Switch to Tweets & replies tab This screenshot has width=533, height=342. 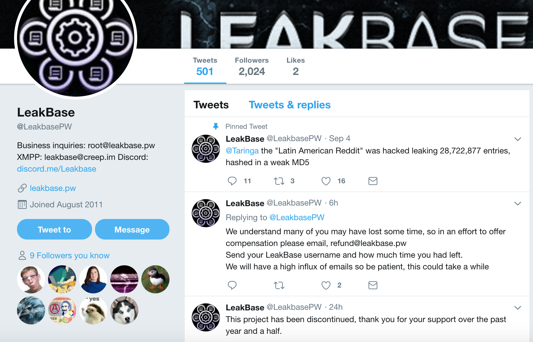click(x=289, y=105)
